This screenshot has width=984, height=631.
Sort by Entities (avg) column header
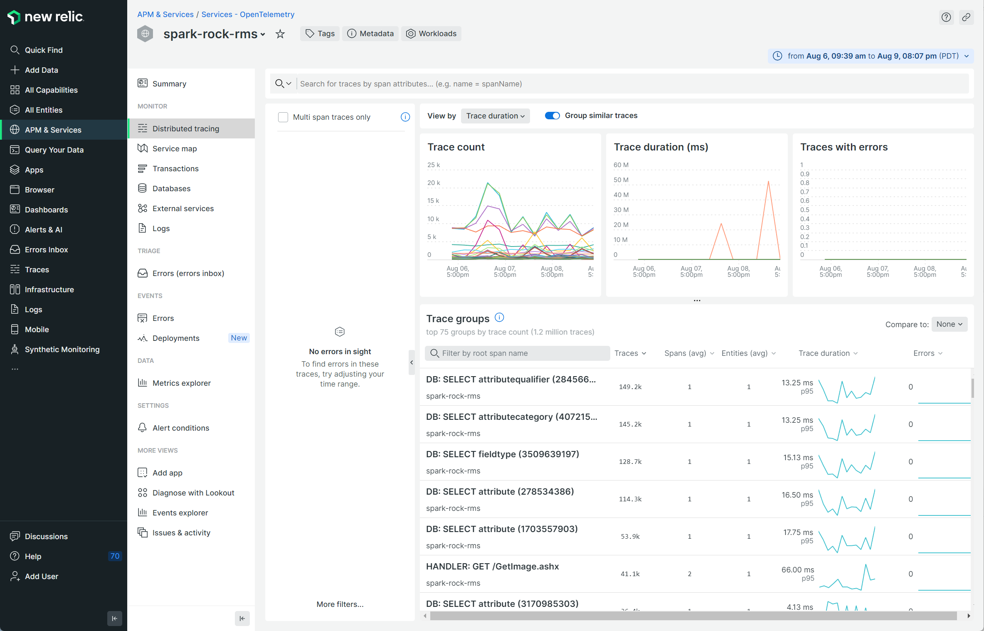pos(749,353)
